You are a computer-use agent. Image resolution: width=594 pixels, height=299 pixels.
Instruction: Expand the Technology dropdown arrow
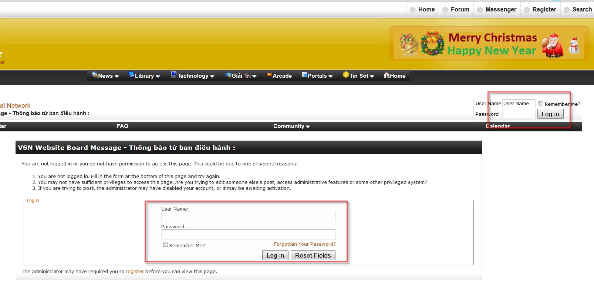[212, 76]
